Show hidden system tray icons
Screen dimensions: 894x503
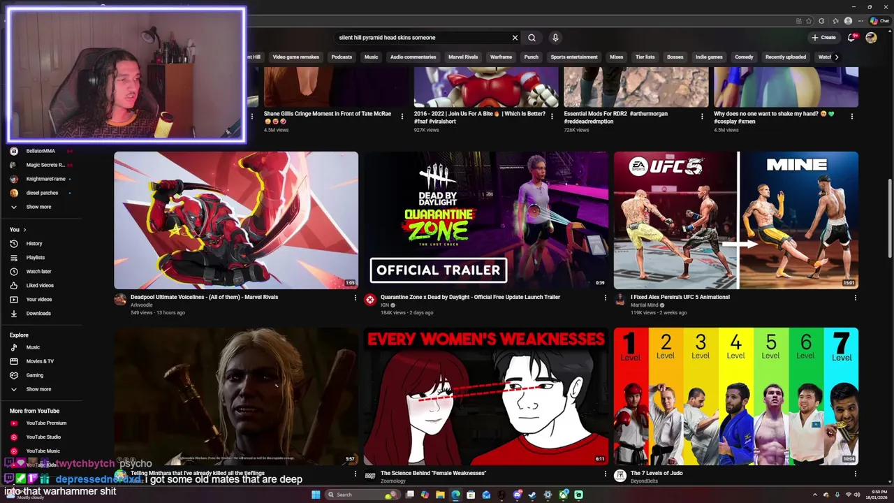click(x=815, y=495)
